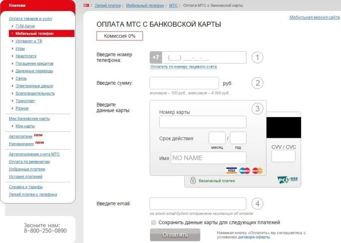This screenshot has width=341, height=243.
Task: Open the Мобильный телефон breadcrumb link
Action: tap(145, 6)
